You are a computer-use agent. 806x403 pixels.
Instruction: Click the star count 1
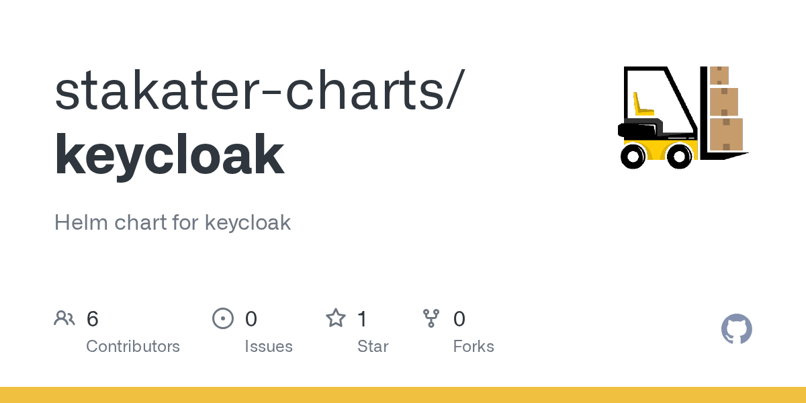point(363,318)
